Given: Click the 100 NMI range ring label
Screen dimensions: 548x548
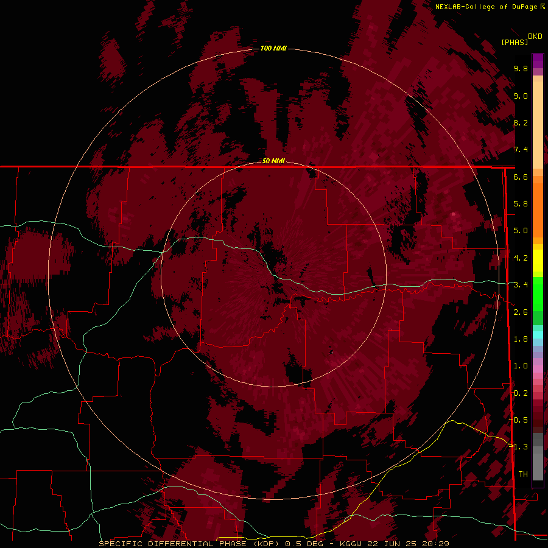Looking at the screenshot, I should [273, 48].
